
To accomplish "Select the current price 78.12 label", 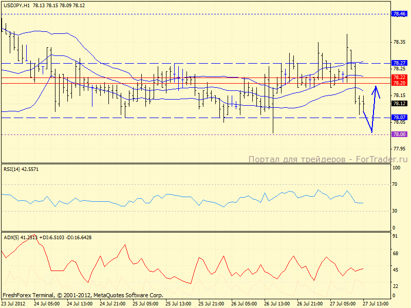I will click(x=399, y=104).
